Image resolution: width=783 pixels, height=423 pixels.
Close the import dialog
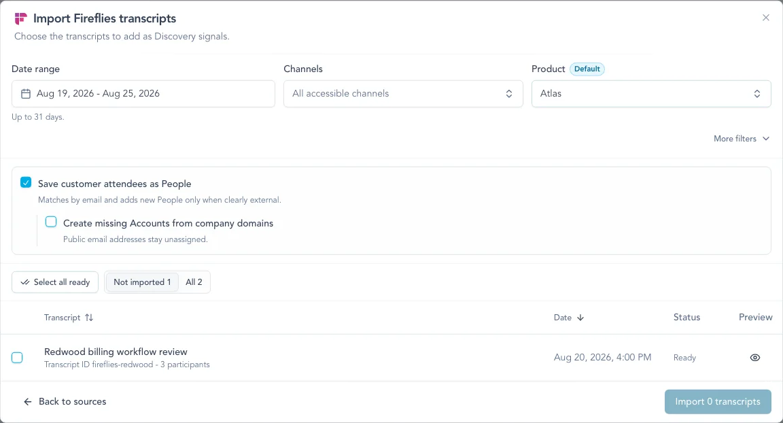[x=765, y=18]
